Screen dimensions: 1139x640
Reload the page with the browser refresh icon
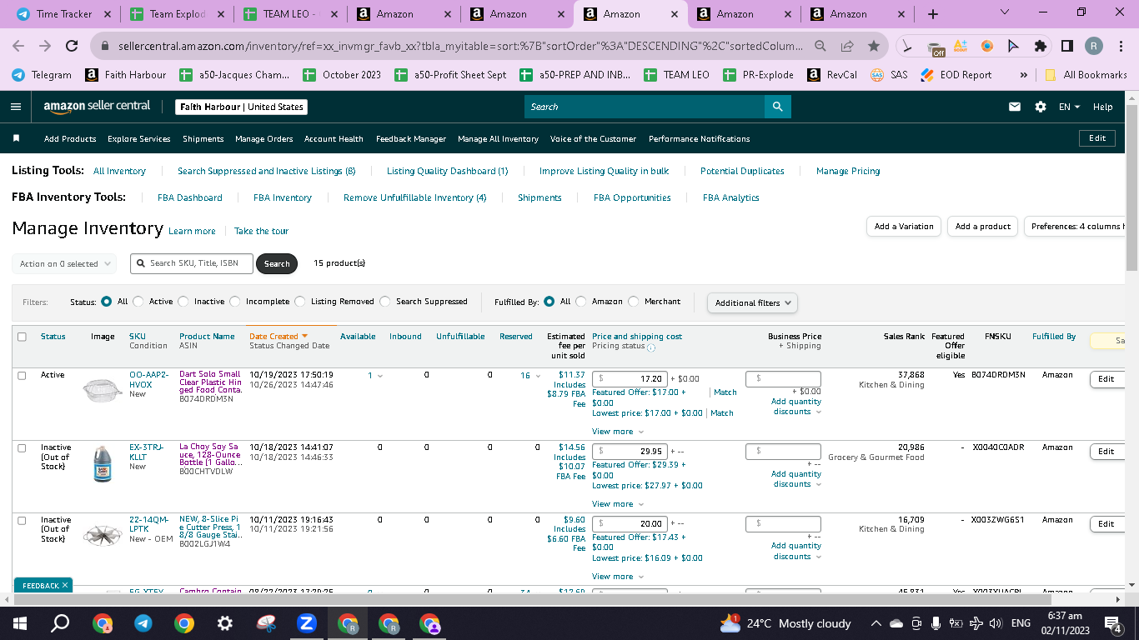coord(72,46)
